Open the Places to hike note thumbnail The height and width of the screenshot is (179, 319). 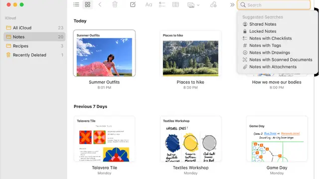click(190, 53)
